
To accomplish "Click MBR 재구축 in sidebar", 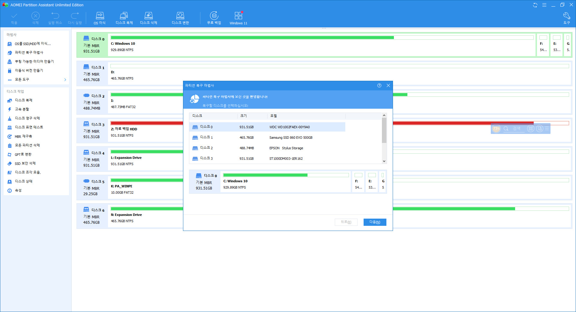I will click(x=23, y=136).
